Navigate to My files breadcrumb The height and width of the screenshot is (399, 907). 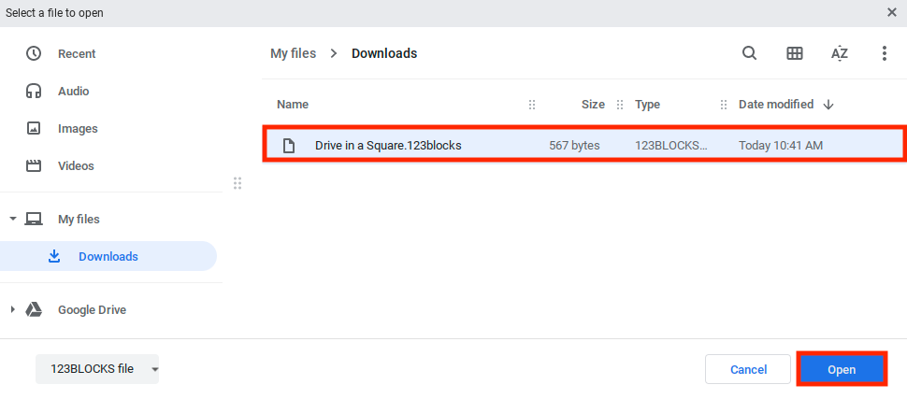coord(293,53)
